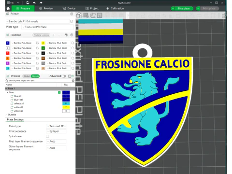Open Print sequence By layer dropdown
232x174 pixels.
(56, 131)
